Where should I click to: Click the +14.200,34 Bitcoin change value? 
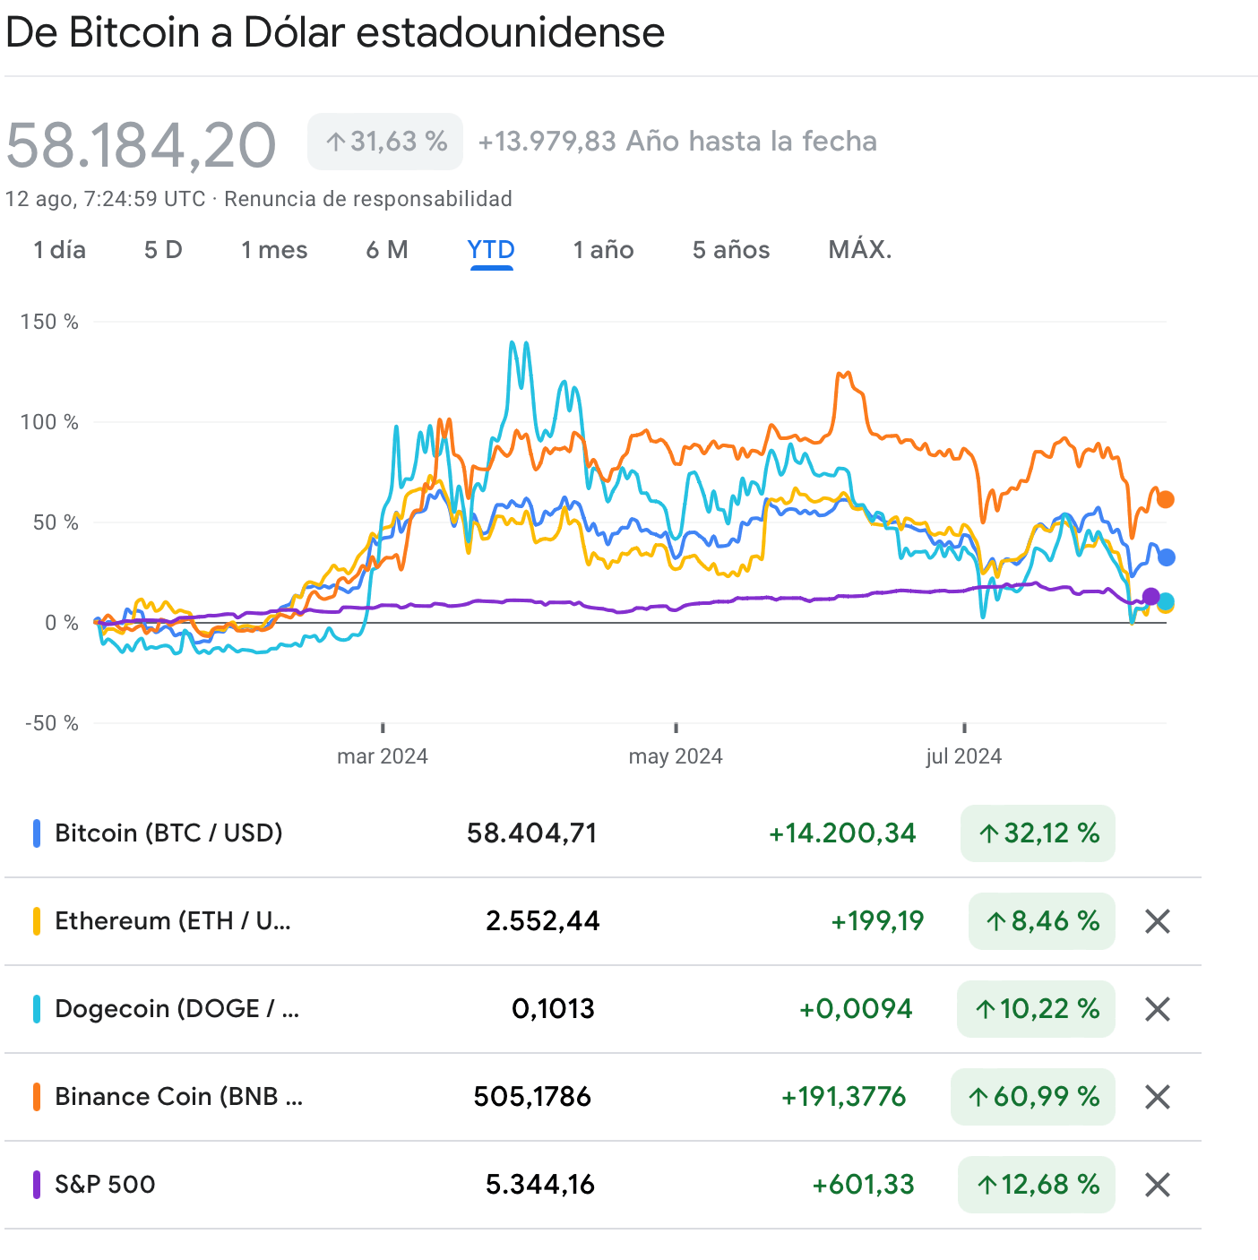point(842,833)
